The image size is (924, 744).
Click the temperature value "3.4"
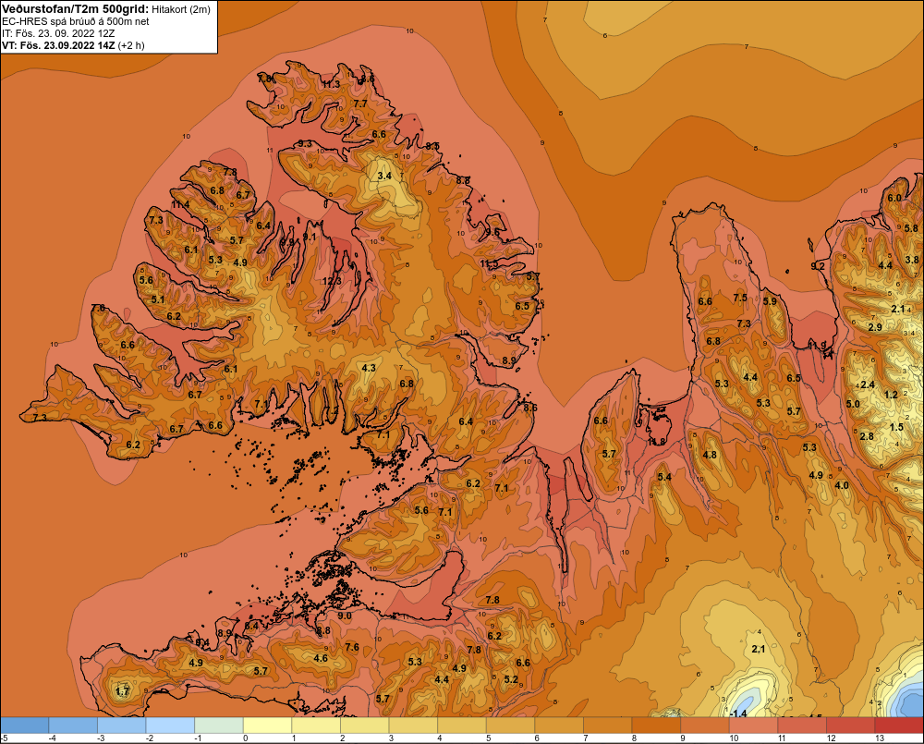(384, 176)
